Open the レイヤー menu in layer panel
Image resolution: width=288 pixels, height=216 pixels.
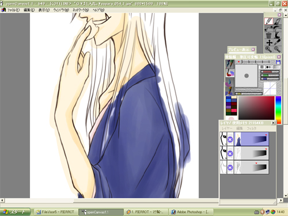coord(227,128)
